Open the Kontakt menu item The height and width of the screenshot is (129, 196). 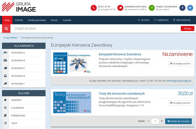click(x=67, y=20)
